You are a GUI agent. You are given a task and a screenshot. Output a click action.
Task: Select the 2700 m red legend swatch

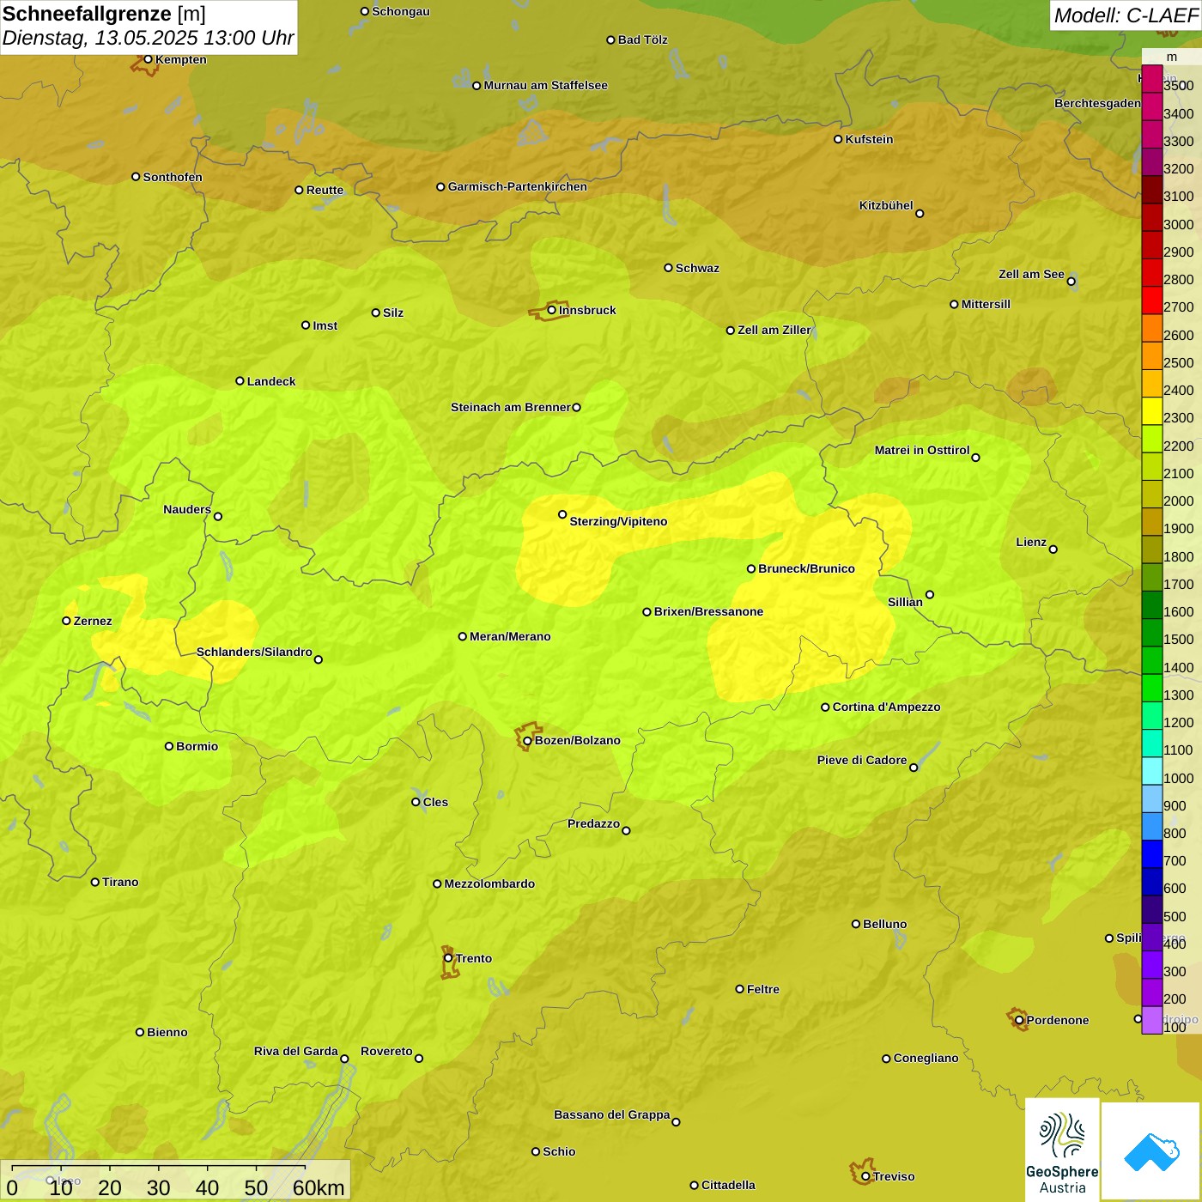1152,300
